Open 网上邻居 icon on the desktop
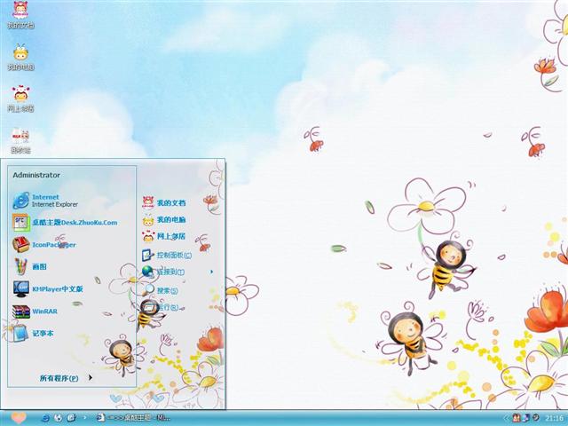 click(20, 99)
